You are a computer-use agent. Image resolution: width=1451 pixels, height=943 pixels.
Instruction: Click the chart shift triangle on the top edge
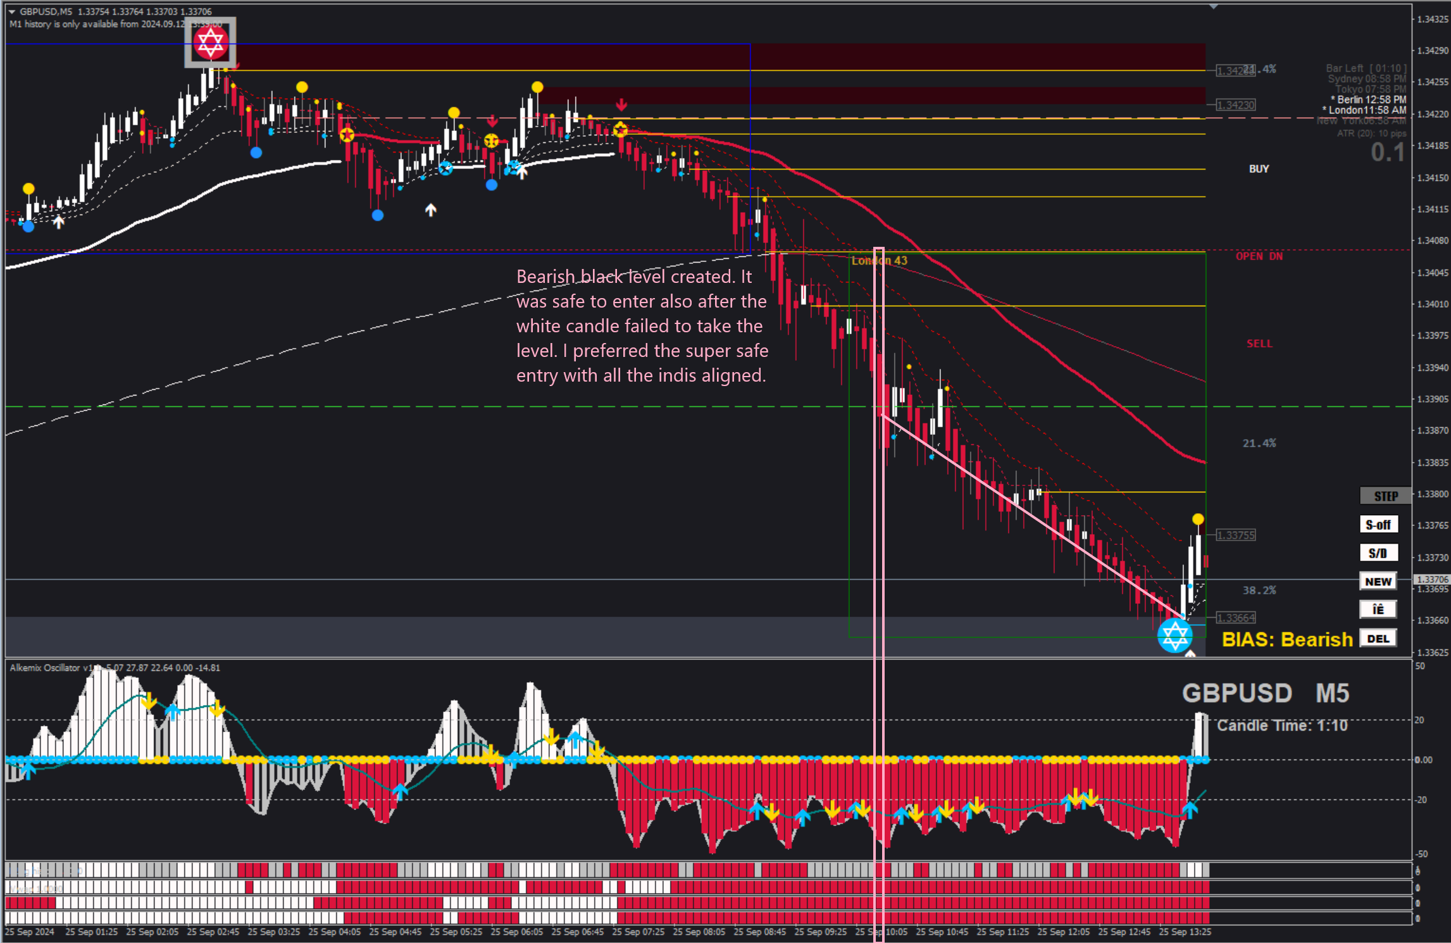coord(1213,6)
